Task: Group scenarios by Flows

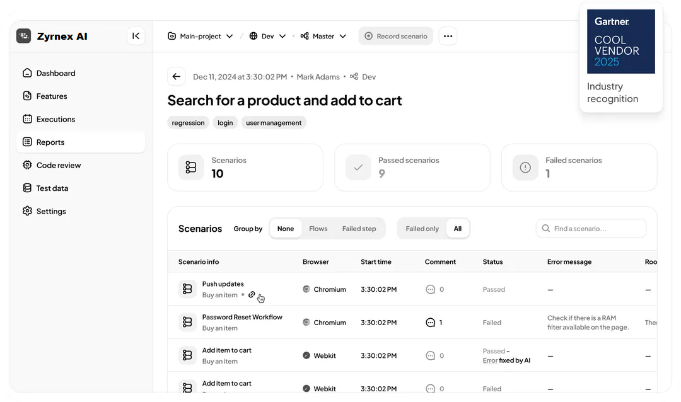Action: click(x=318, y=229)
